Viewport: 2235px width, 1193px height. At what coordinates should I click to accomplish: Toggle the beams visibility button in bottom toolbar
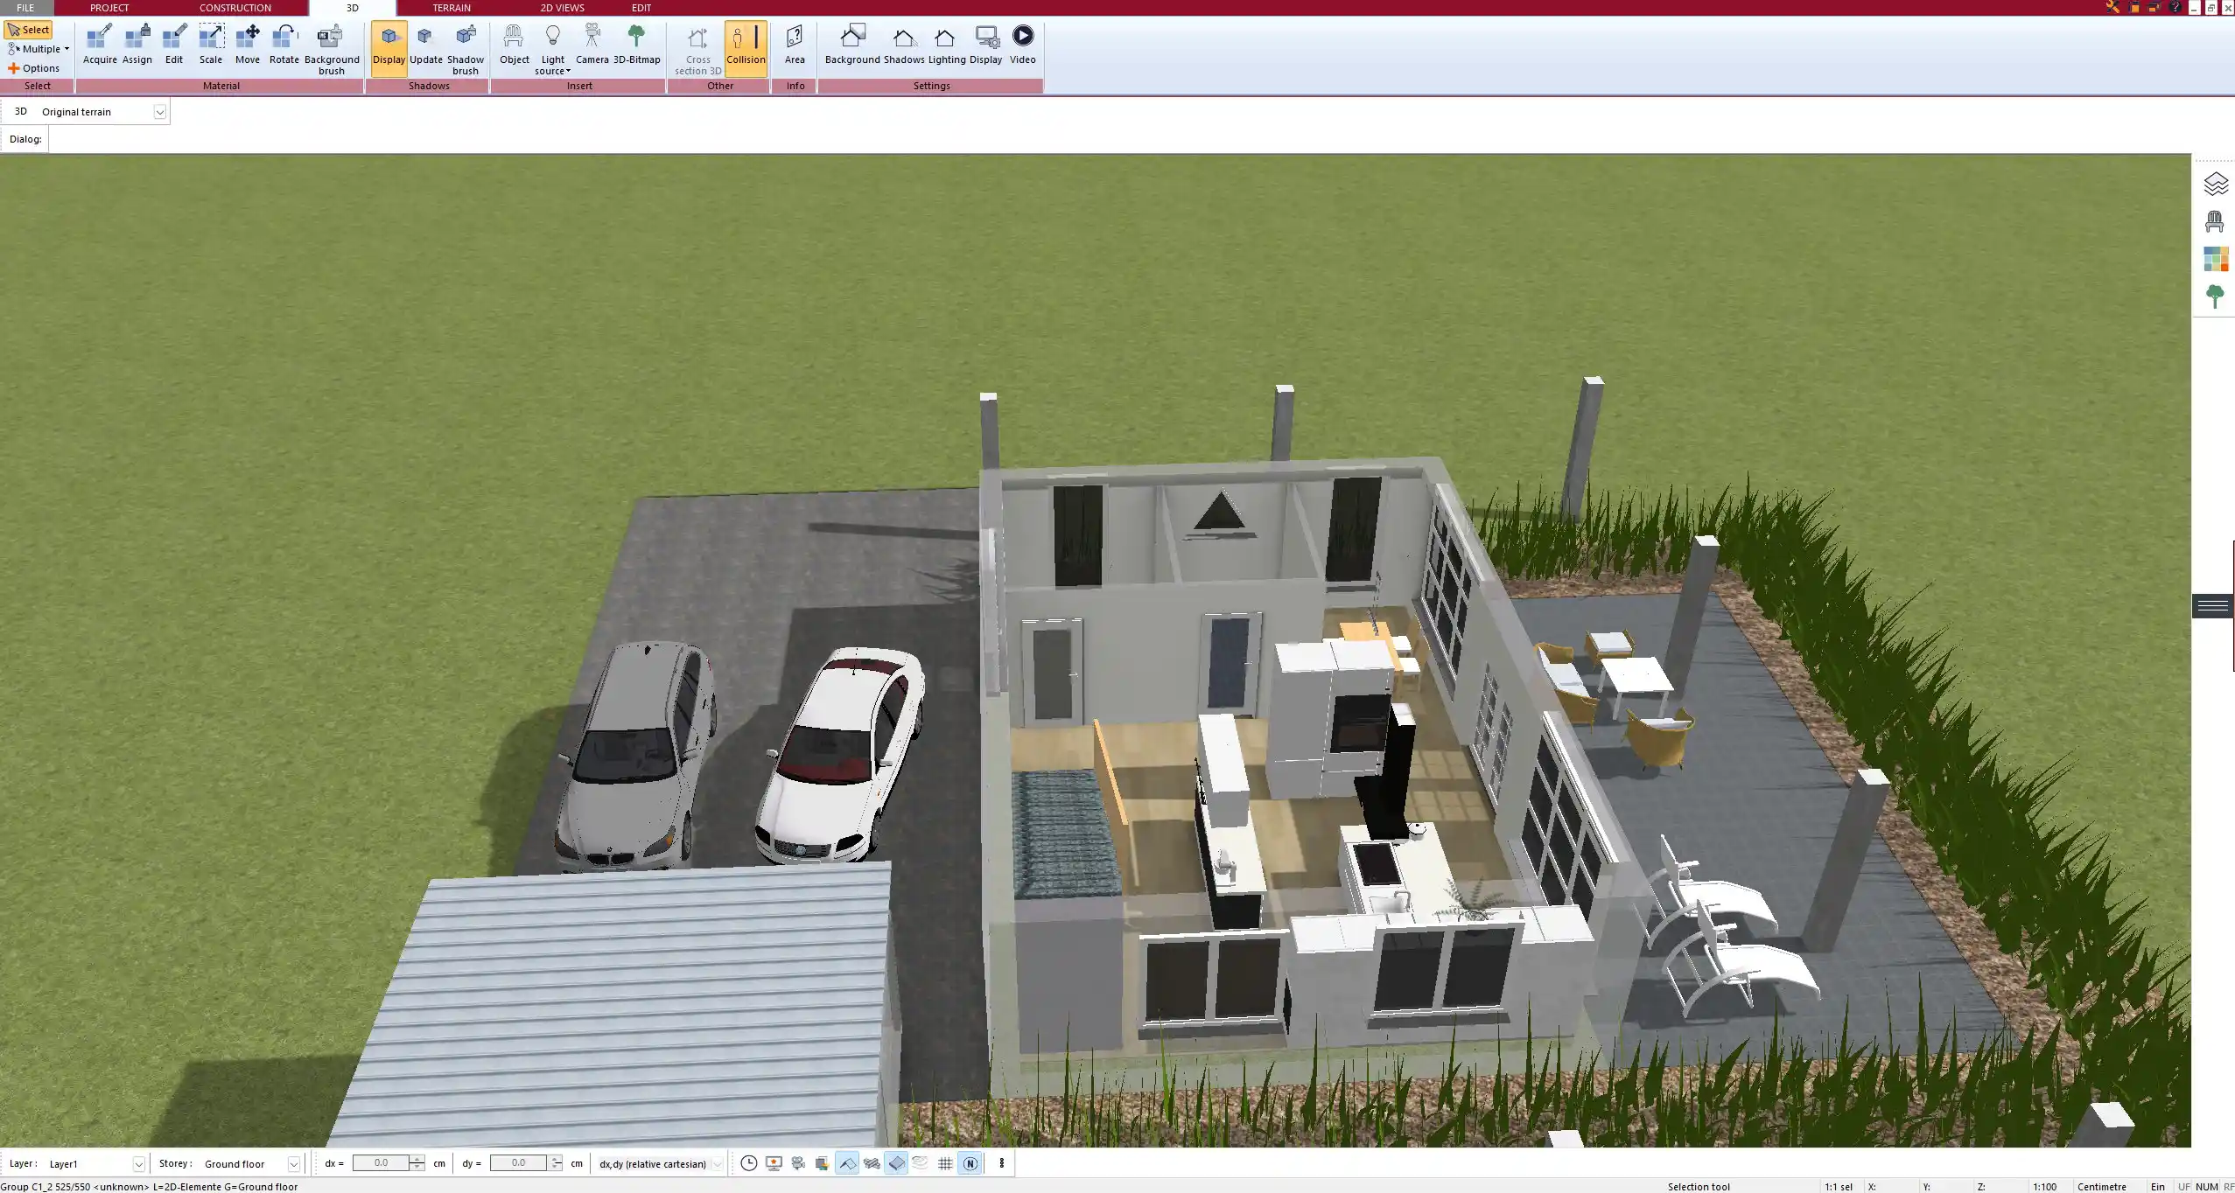(x=872, y=1163)
